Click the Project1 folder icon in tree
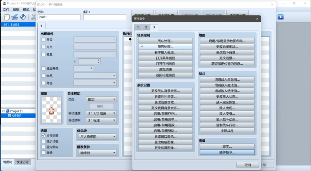 pyautogui.click(x=7, y=111)
